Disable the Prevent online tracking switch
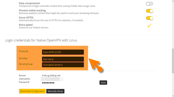Screen dimensions: 174x97 [149, 11]
